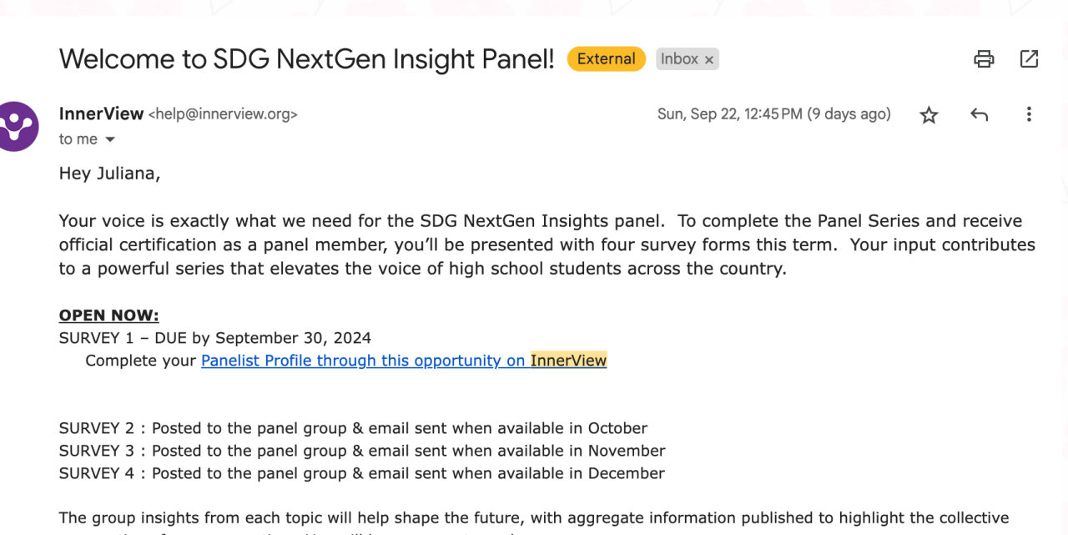Screen dimensions: 1068x535
Task: Click the yellow External label badge
Action: click(606, 59)
